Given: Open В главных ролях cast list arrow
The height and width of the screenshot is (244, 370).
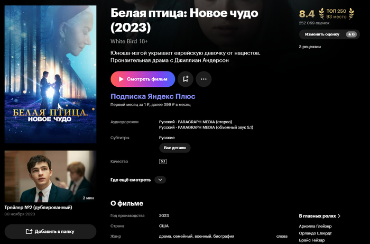Looking at the screenshot, I should (339, 216).
